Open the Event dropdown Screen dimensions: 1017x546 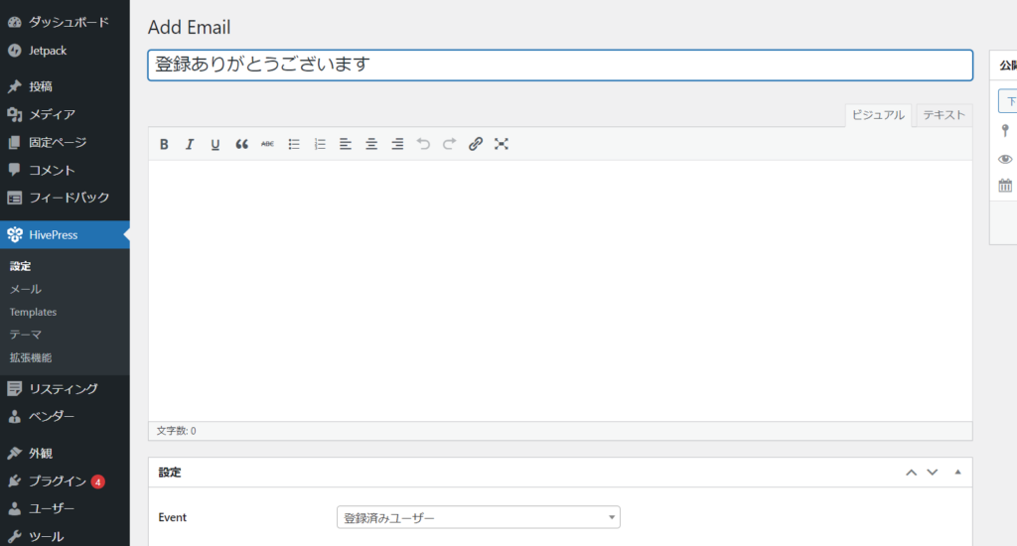pyautogui.click(x=479, y=517)
